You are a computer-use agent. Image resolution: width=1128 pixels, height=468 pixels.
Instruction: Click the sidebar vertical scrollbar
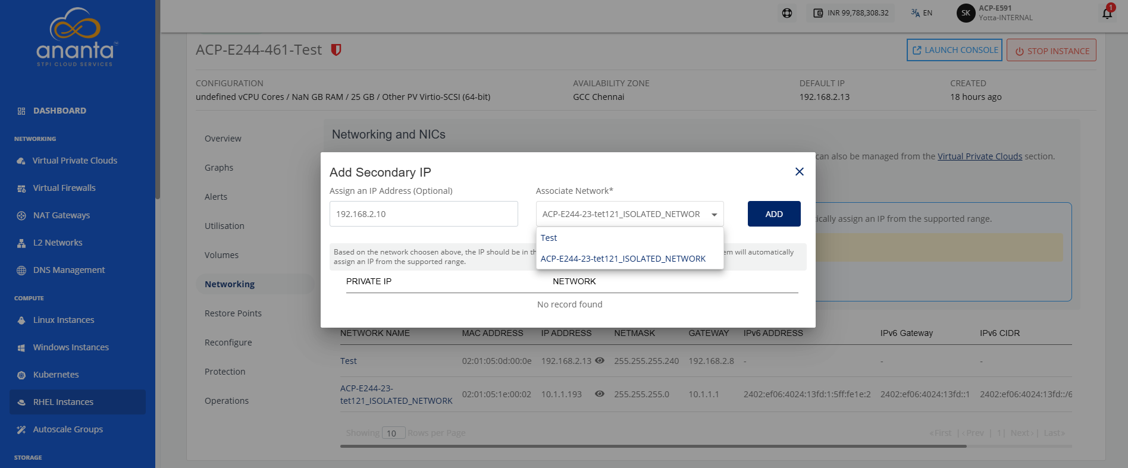[158, 100]
